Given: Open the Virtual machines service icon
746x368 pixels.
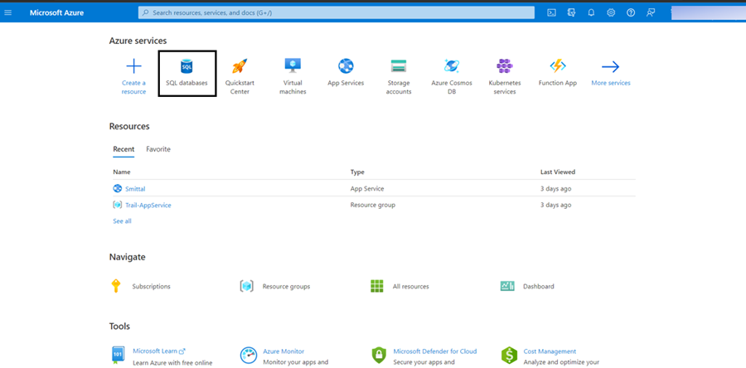Looking at the screenshot, I should [293, 65].
